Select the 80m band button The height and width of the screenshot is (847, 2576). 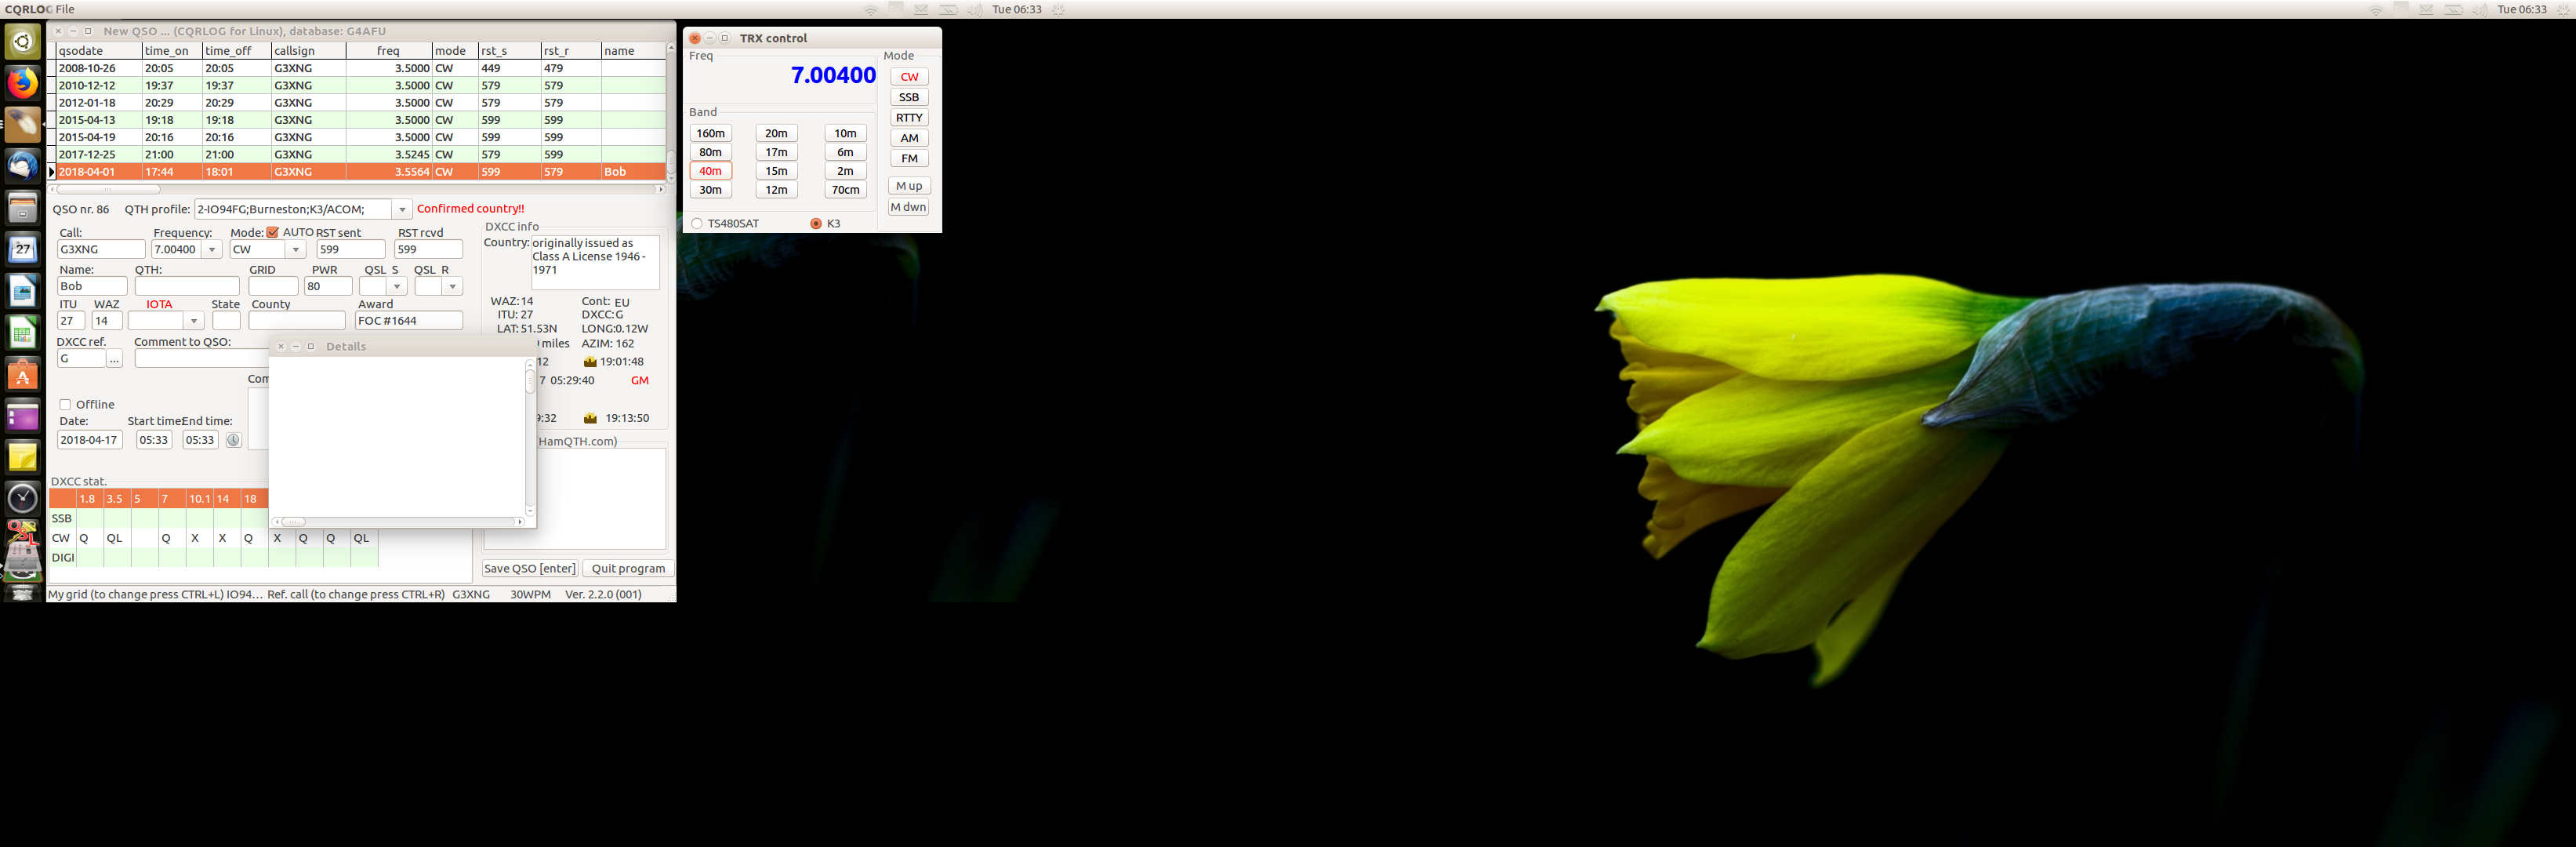pyautogui.click(x=711, y=152)
